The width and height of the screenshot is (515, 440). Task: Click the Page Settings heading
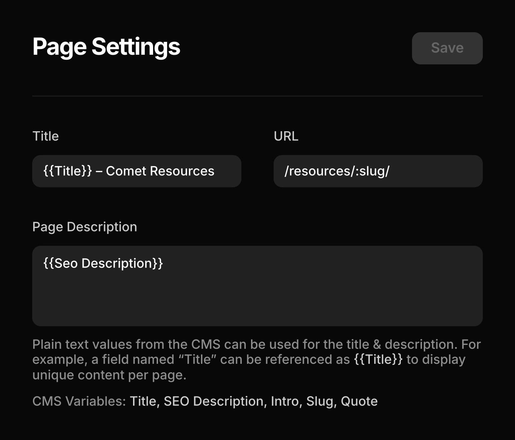106,47
